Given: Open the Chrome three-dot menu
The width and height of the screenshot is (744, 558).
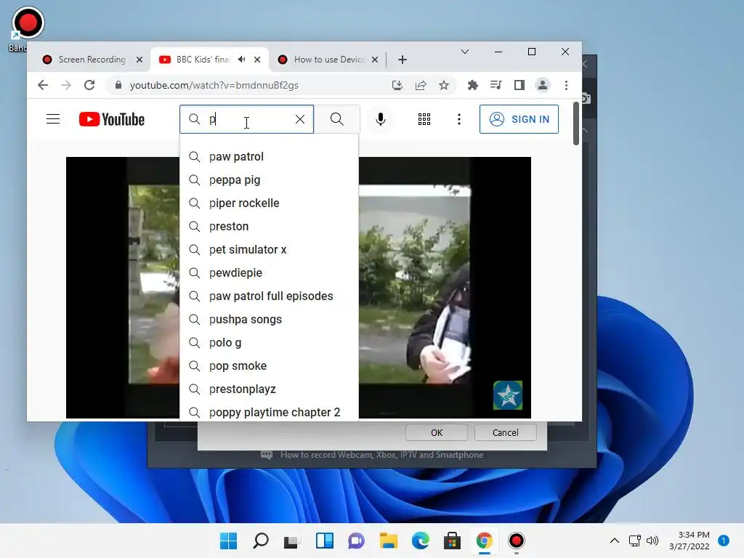Looking at the screenshot, I should tap(566, 85).
